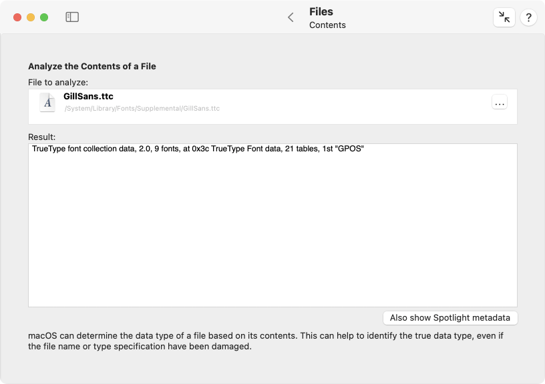
Task: Click the Result label
Action: point(41,137)
